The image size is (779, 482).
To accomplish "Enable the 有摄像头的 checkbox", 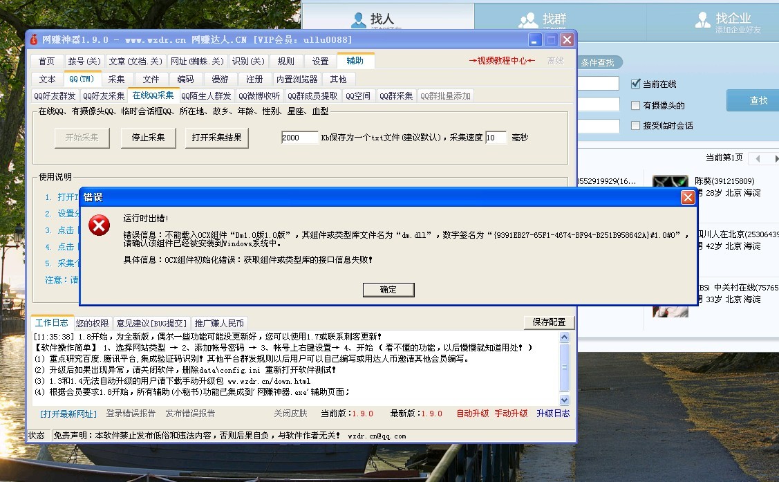I will click(636, 106).
